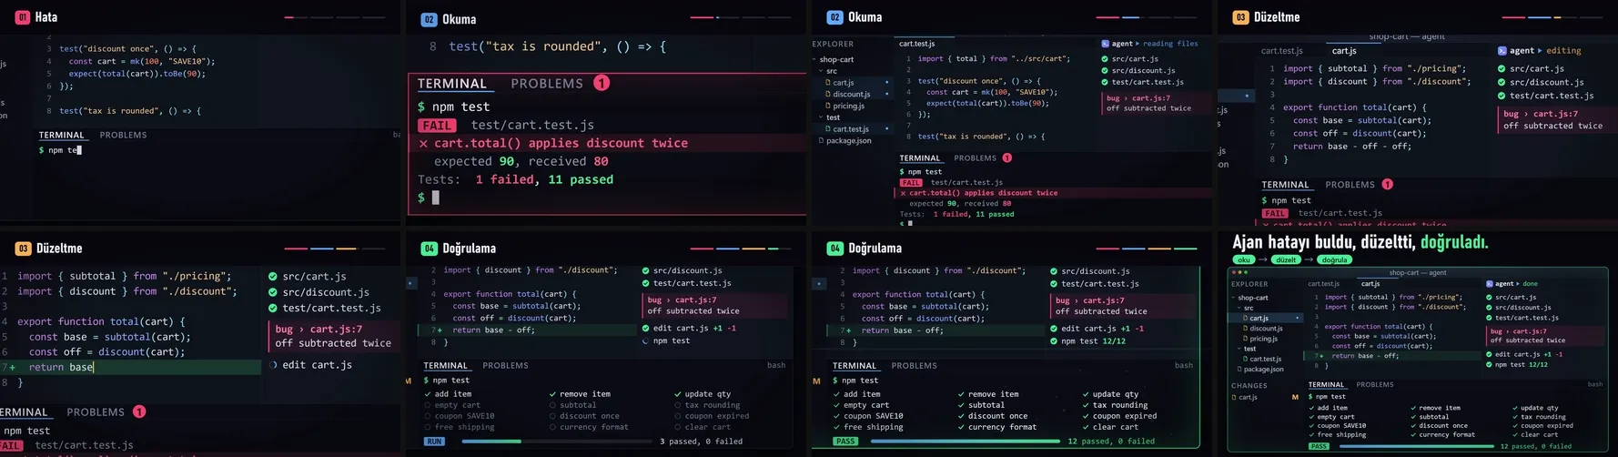Click Problems count badge in Düzeltme 'edit cart.js' frame
Image resolution: width=1618 pixels, height=457 pixels.
(x=139, y=411)
